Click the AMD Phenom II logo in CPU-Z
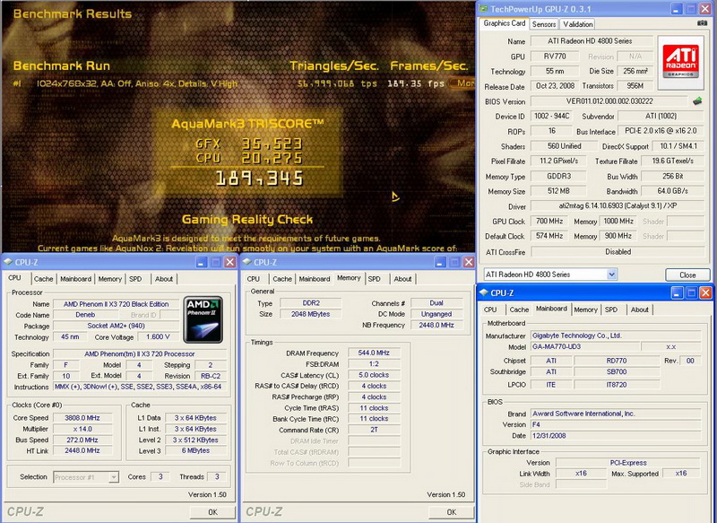This screenshot has width=717, height=523. pos(203,319)
